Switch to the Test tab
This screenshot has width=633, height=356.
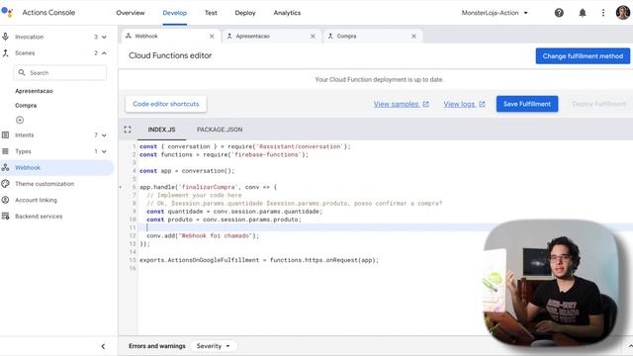tap(211, 13)
